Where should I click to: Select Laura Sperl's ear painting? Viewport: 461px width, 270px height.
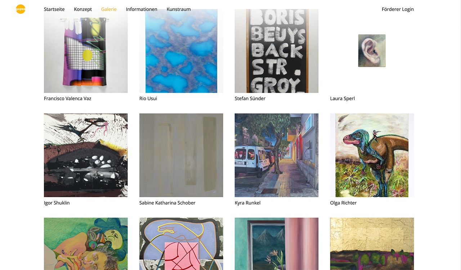pos(372,51)
